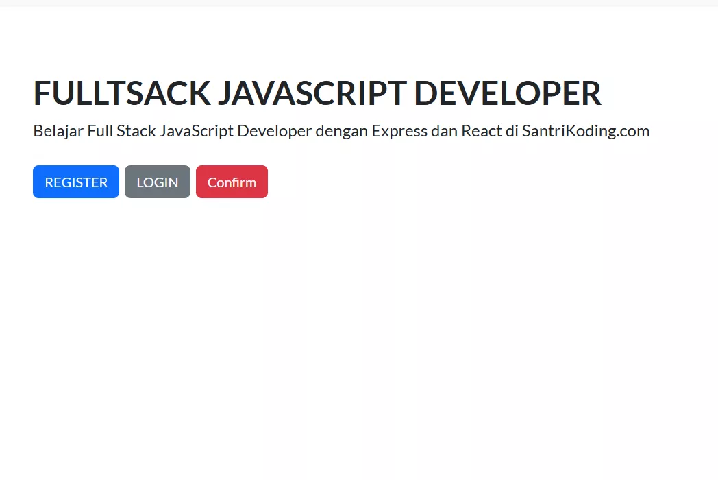Click the word di before SantriKoding.com
The image size is (718, 480).
pyautogui.click(x=512, y=131)
